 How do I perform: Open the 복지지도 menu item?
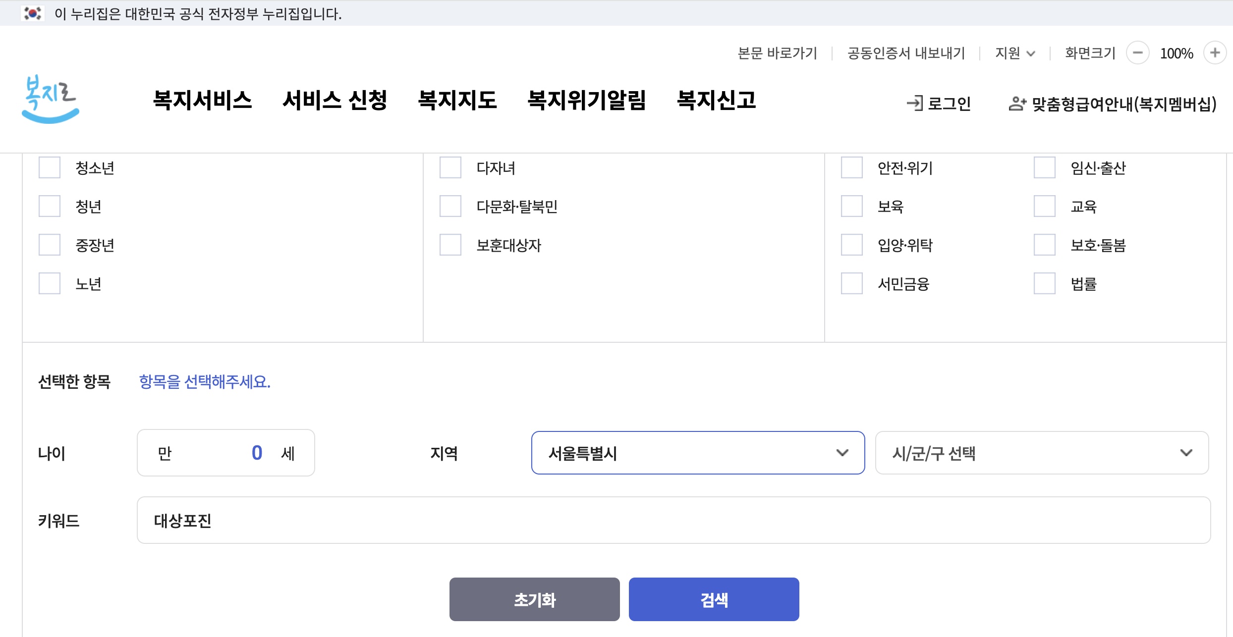458,101
